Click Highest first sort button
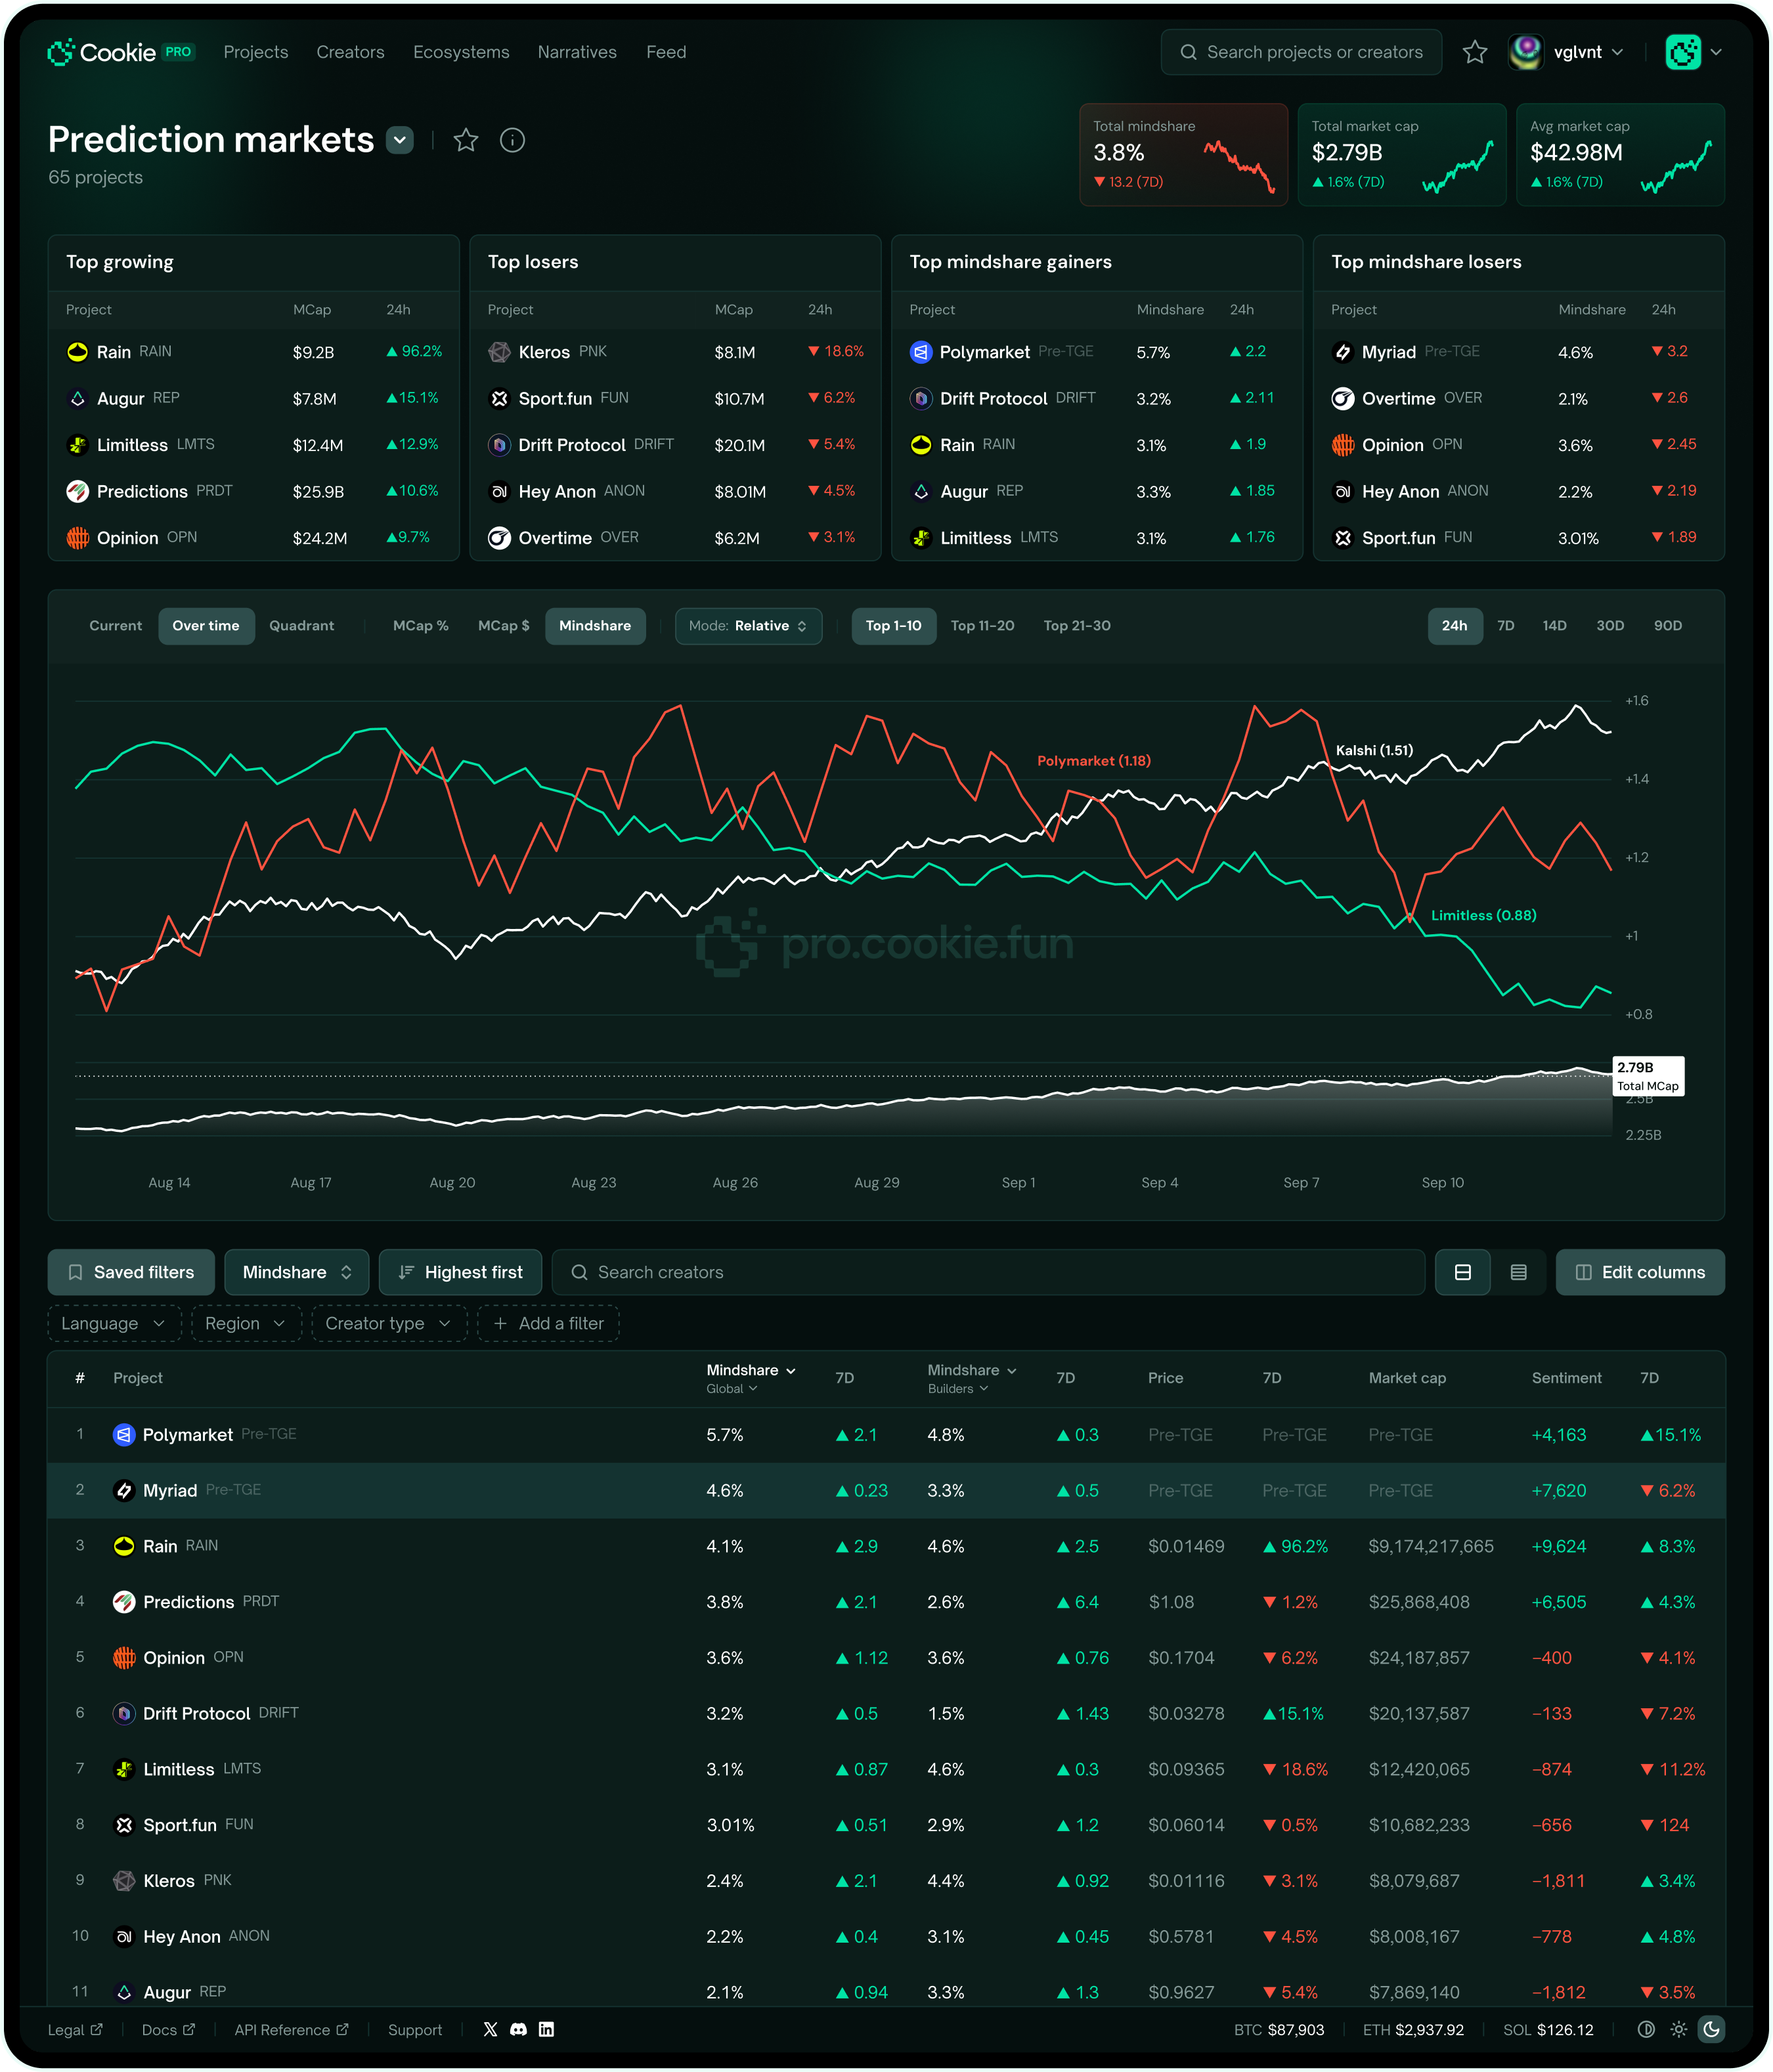This screenshot has width=1773, height=2072. [461, 1273]
